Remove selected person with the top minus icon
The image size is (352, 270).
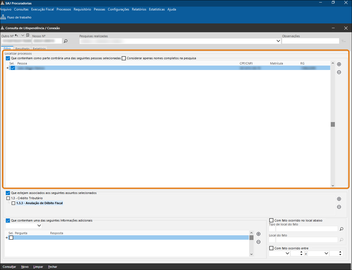(339, 72)
